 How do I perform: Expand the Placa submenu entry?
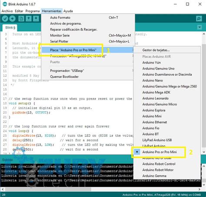[x=88, y=50]
